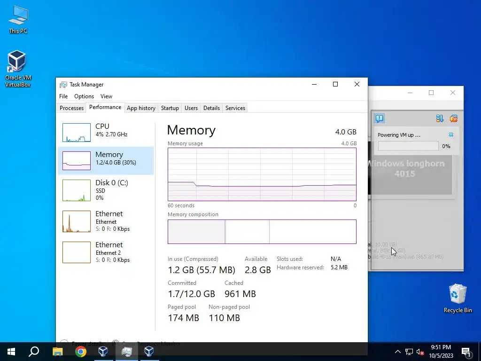This screenshot has height=361, width=481.
Task: Open the File menu in Task Manager
Action: tap(63, 96)
